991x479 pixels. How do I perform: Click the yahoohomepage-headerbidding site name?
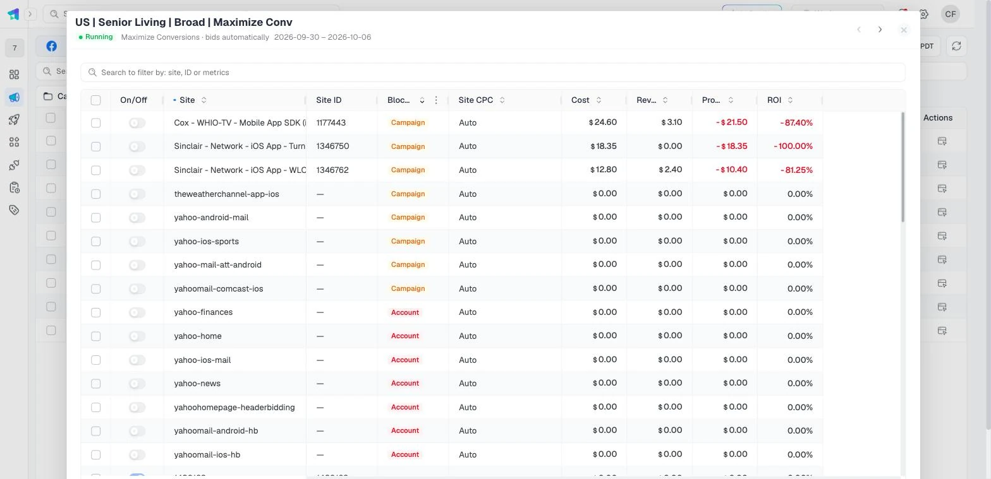(234, 408)
